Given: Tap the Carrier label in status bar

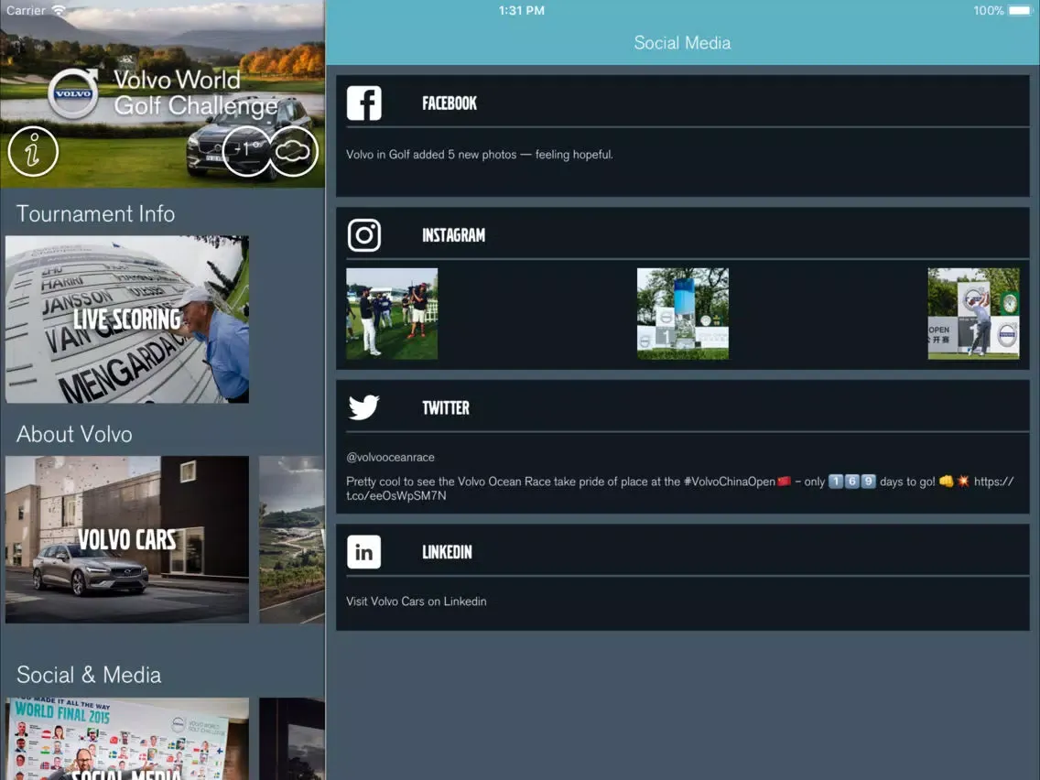Looking at the screenshot, I should [26, 11].
